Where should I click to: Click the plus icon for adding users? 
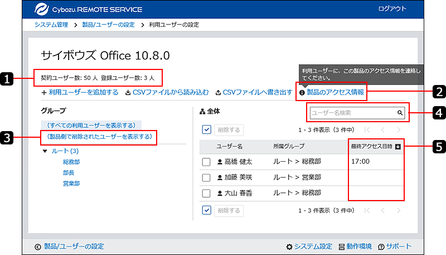44,93
